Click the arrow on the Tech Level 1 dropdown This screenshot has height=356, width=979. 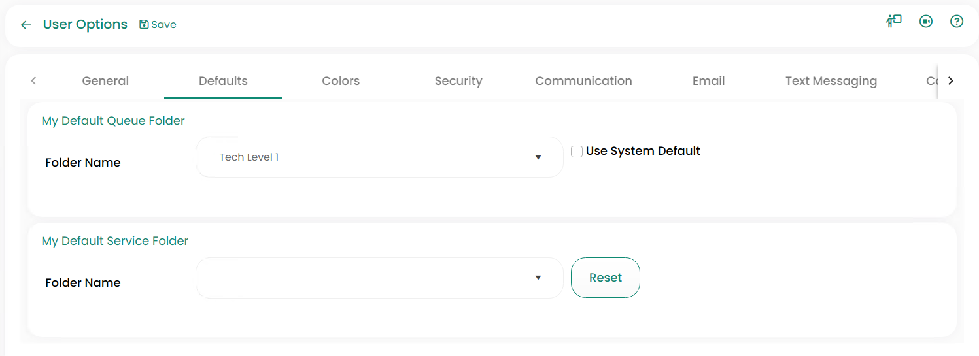tap(538, 157)
